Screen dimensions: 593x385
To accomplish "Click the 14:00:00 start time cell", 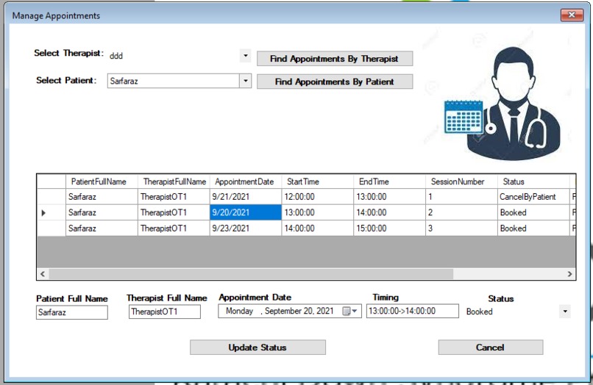I will tap(318, 229).
